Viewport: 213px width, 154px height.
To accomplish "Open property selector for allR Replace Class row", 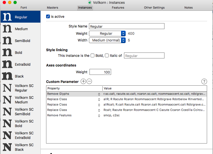I will (x=99, y=100).
